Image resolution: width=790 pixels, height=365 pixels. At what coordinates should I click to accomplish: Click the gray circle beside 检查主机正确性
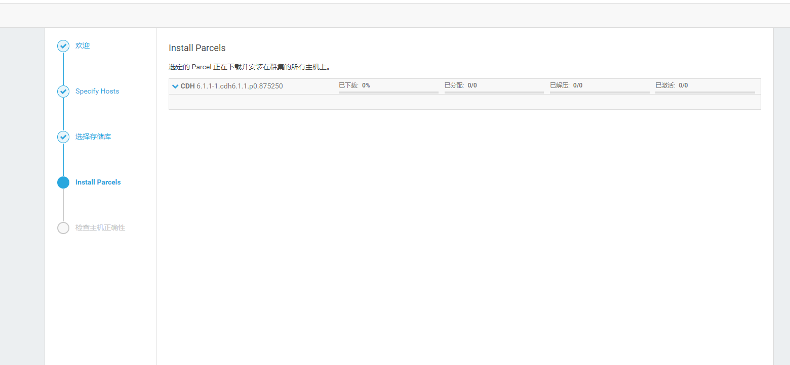click(63, 227)
